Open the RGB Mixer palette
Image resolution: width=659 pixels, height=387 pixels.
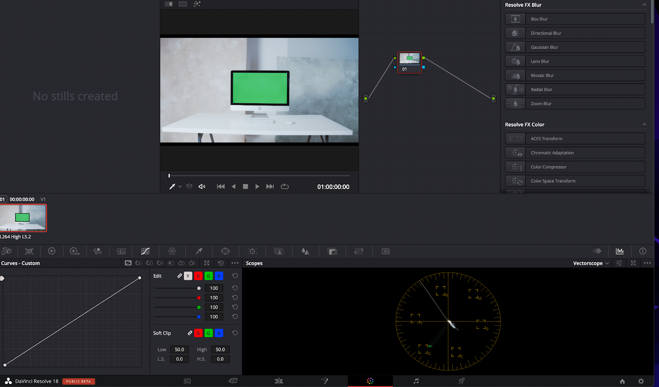click(97, 251)
